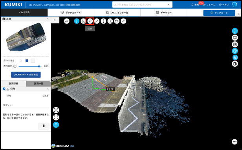The height and width of the screenshot is (150, 242).
Task: Select the 3D box volume measurement tool
Action: pos(117,21)
